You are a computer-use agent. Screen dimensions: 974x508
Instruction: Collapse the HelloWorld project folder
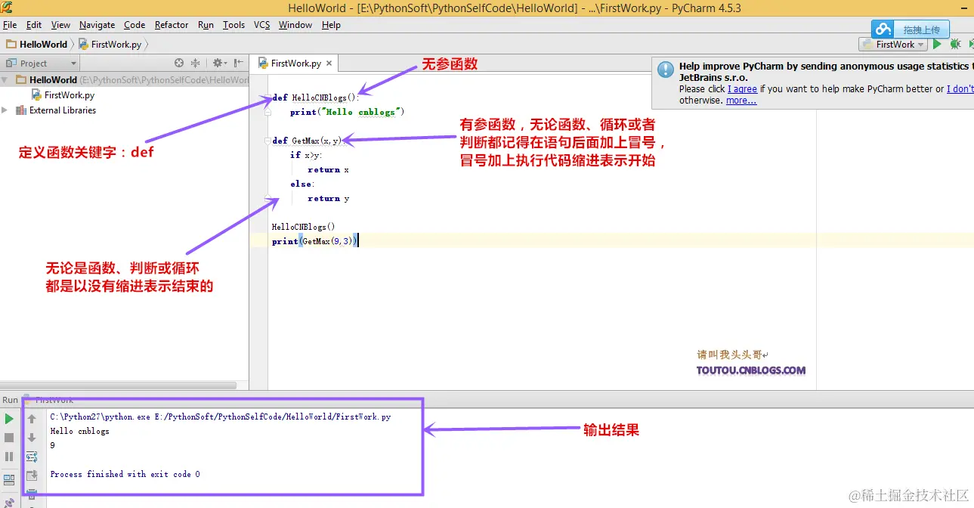(5, 79)
